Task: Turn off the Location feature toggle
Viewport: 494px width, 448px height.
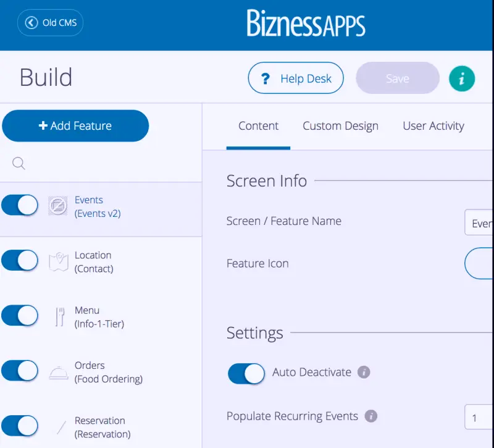Action: coord(20,261)
